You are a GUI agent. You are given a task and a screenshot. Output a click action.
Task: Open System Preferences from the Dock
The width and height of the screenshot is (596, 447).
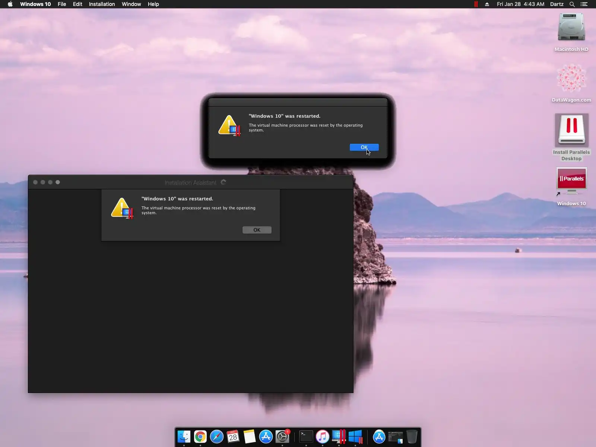(282, 437)
